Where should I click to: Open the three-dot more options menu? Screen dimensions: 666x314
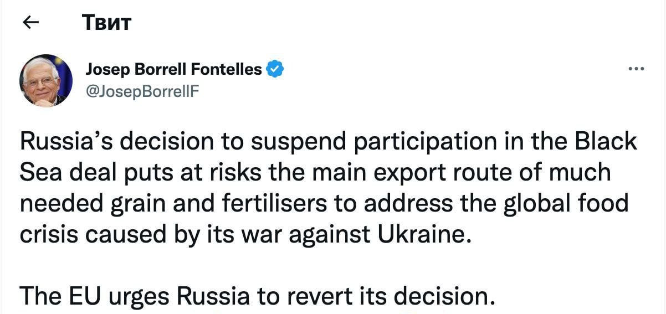tap(636, 69)
